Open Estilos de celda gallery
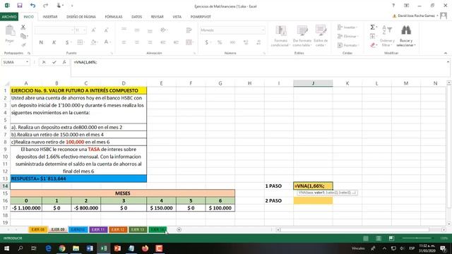Viewport: 452px width, 254px height. click(321, 36)
